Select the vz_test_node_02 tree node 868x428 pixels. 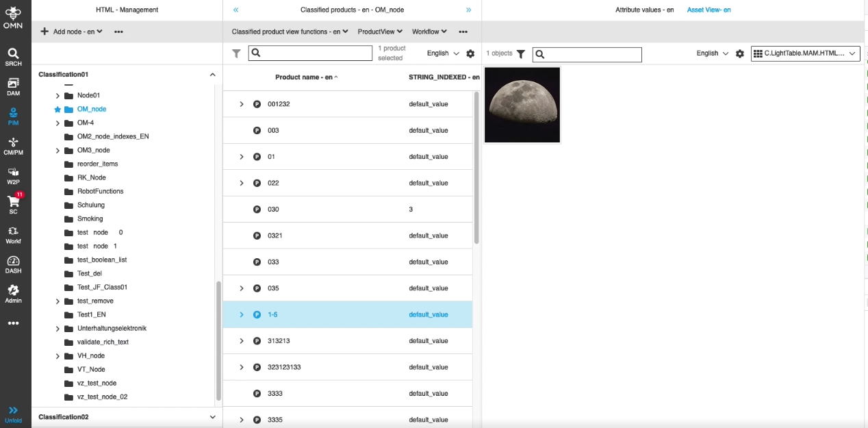point(102,396)
